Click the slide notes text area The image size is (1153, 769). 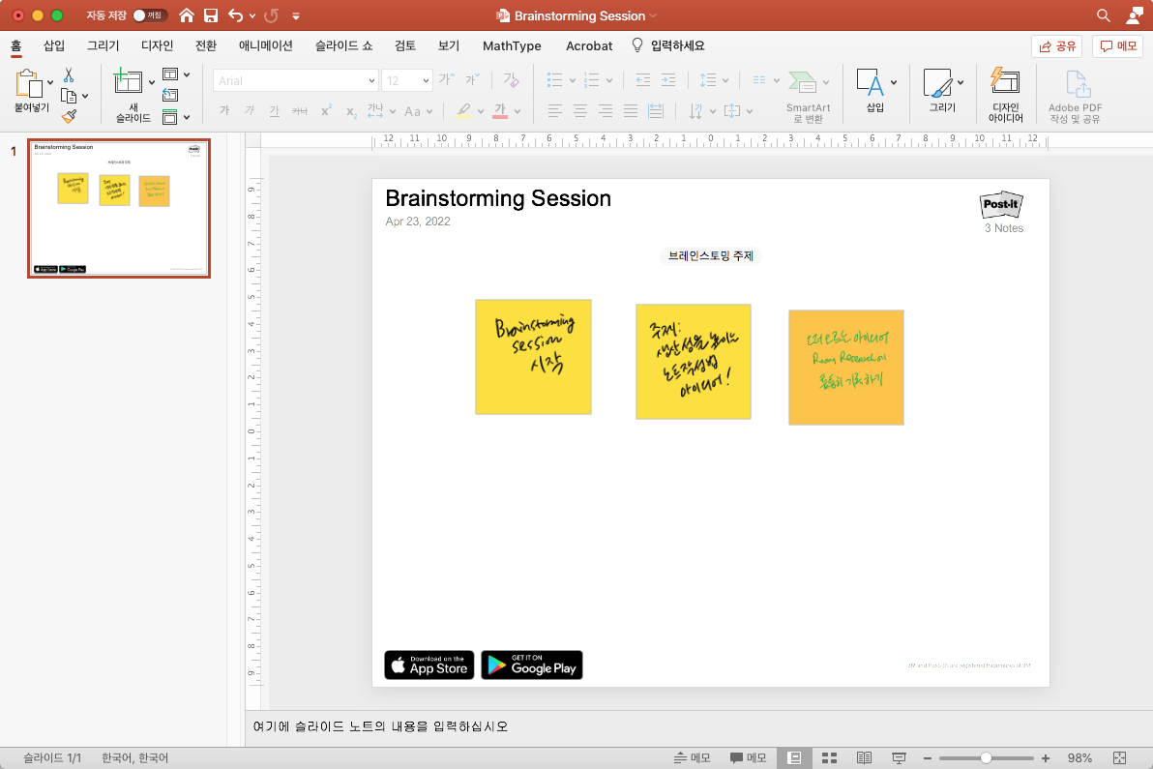(698, 726)
